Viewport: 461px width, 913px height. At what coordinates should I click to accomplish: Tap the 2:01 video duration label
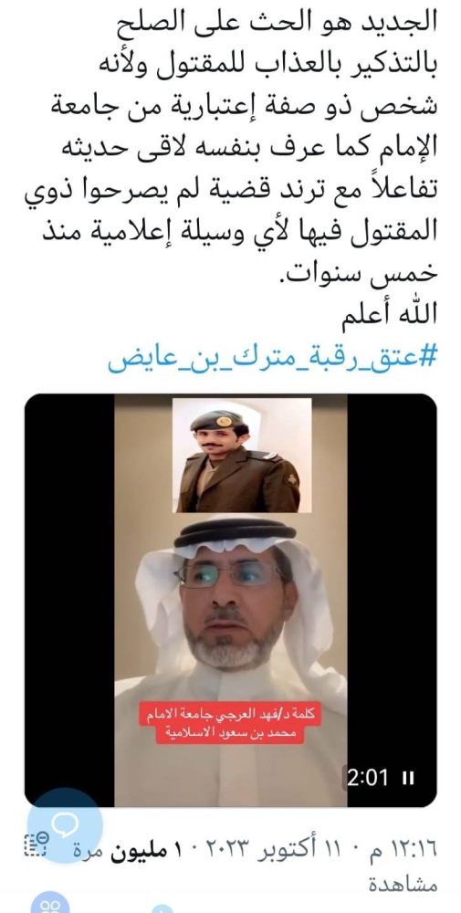pos(368,778)
